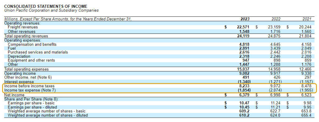The width and height of the screenshot is (319, 122).
Task: Click Operating income 2022 value 9,917
Action: (x=275, y=73)
